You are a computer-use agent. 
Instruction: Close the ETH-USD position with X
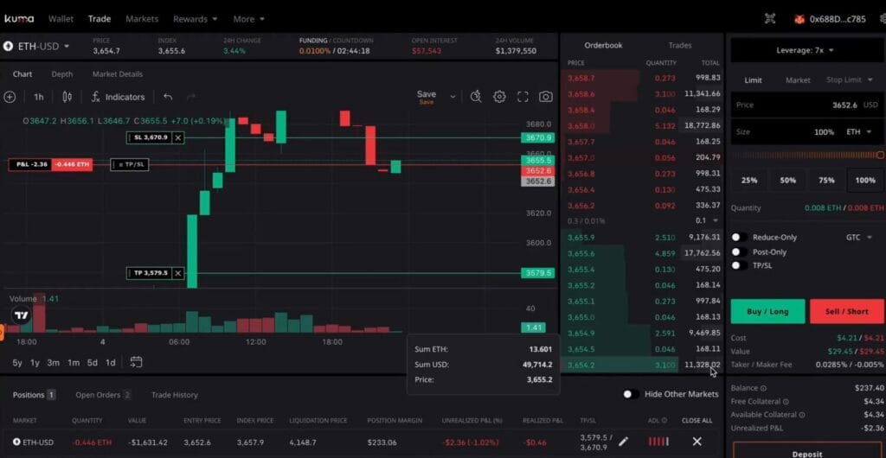(697, 442)
